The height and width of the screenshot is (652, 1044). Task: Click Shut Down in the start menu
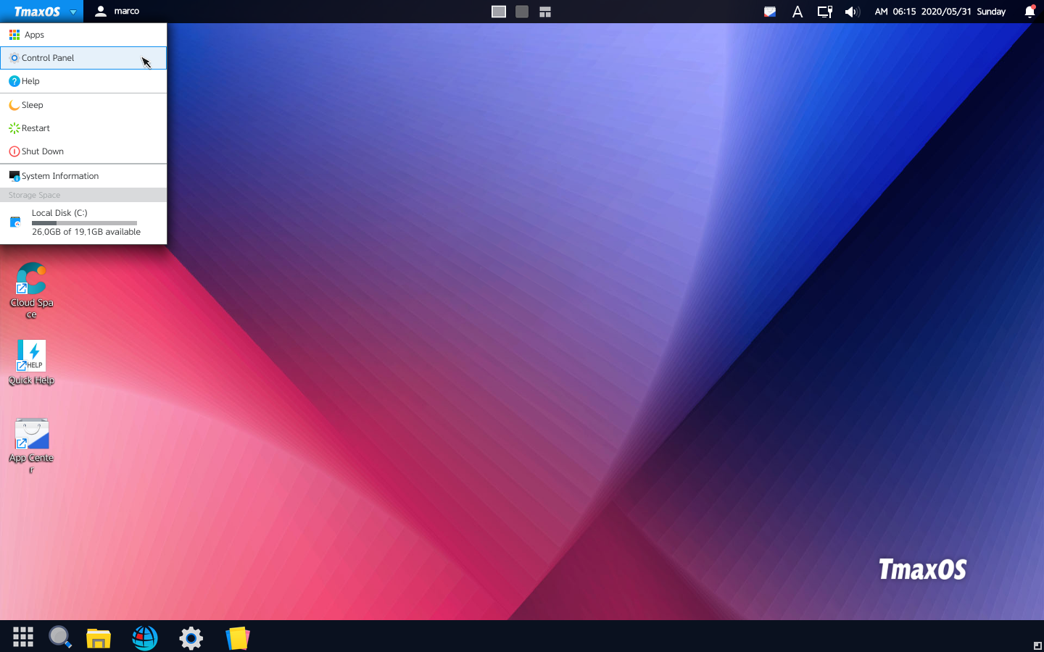(x=42, y=151)
